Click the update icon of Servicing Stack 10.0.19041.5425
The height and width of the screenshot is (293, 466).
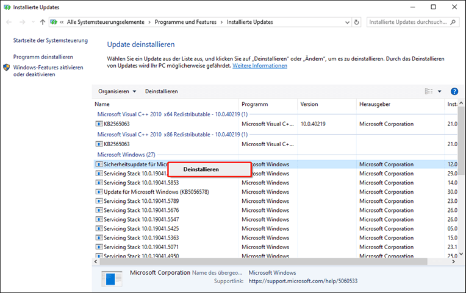pos(99,228)
